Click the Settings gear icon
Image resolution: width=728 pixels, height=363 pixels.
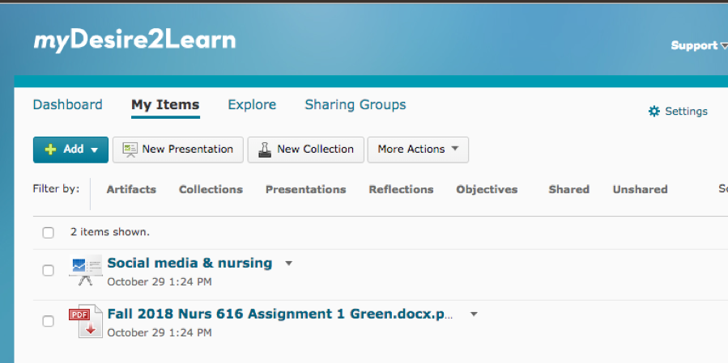click(x=654, y=112)
